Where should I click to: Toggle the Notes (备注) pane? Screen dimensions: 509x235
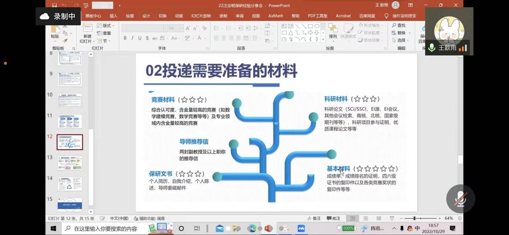(314, 219)
